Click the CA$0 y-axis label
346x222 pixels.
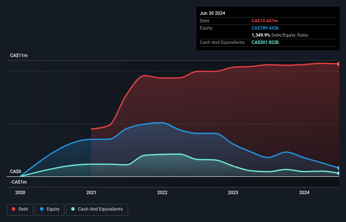tap(16, 172)
